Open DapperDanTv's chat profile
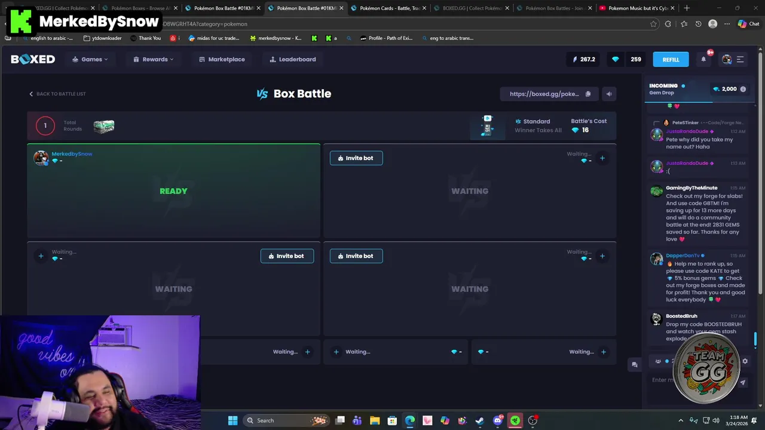 click(683, 256)
